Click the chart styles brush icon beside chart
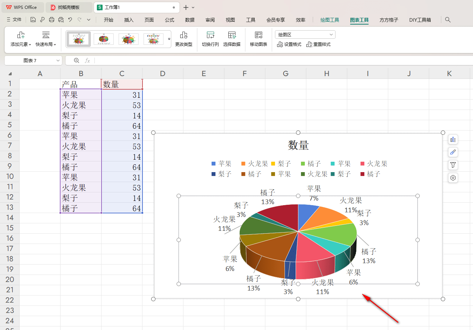Viewport: 473px width, 330px height. pyautogui.click(x=453, y=152)
